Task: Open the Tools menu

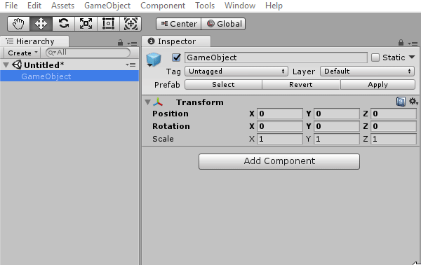Action: coord(205,6)
